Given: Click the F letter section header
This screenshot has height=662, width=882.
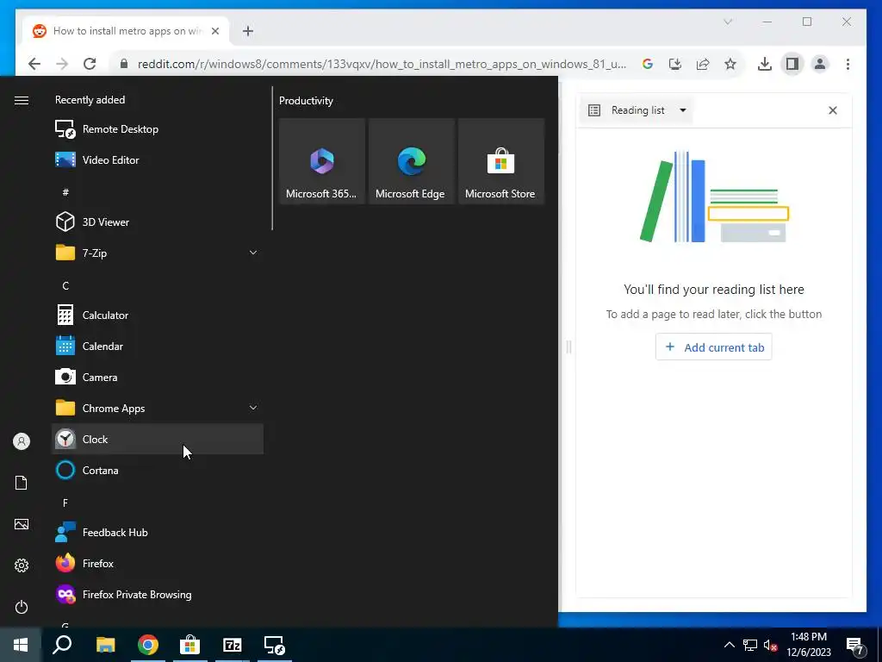Looking at the screenshot, I should [65, 503].
